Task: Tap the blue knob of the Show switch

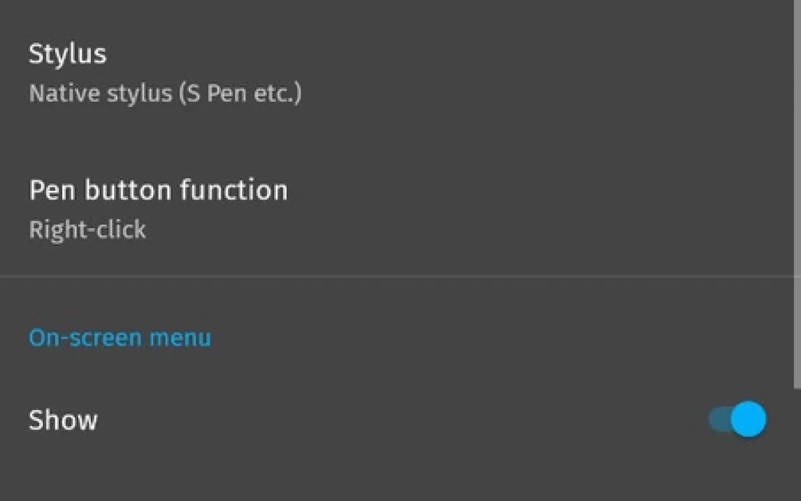Action: pyautogui.click(x=749, y=419)
